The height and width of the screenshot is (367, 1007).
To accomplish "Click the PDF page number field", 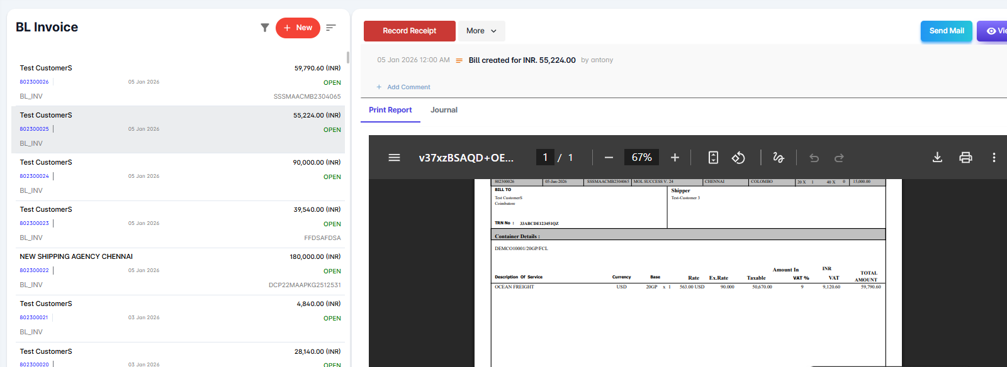I will pos(545,158).
